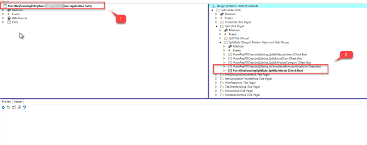This screenshot has width=367, height=145.
Task: Switch to the Pattern tab
Action: pyautogui.click(x=18, y=102)
